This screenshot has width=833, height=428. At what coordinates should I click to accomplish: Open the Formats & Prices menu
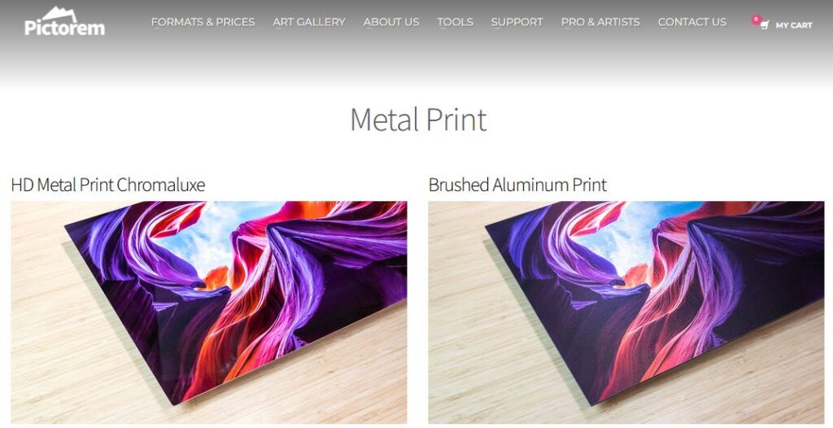[x=203, y=22]
